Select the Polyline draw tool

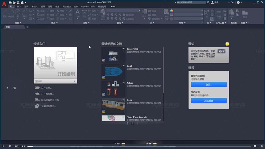(11, 13)
